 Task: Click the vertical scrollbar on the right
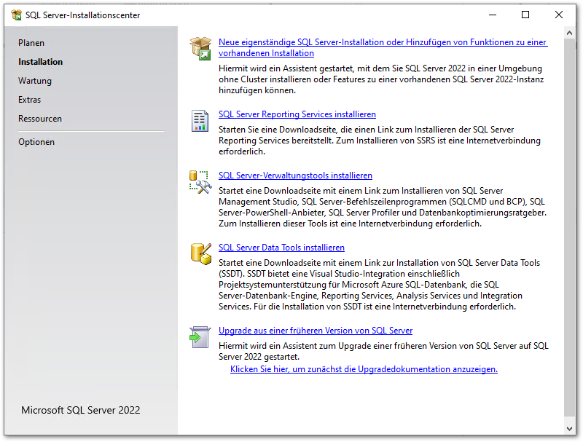[x=569, y=218]
